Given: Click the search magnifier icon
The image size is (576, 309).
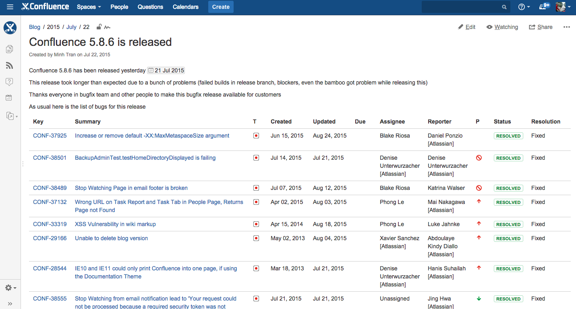Looking at the screenshot, I should point(504,7).
